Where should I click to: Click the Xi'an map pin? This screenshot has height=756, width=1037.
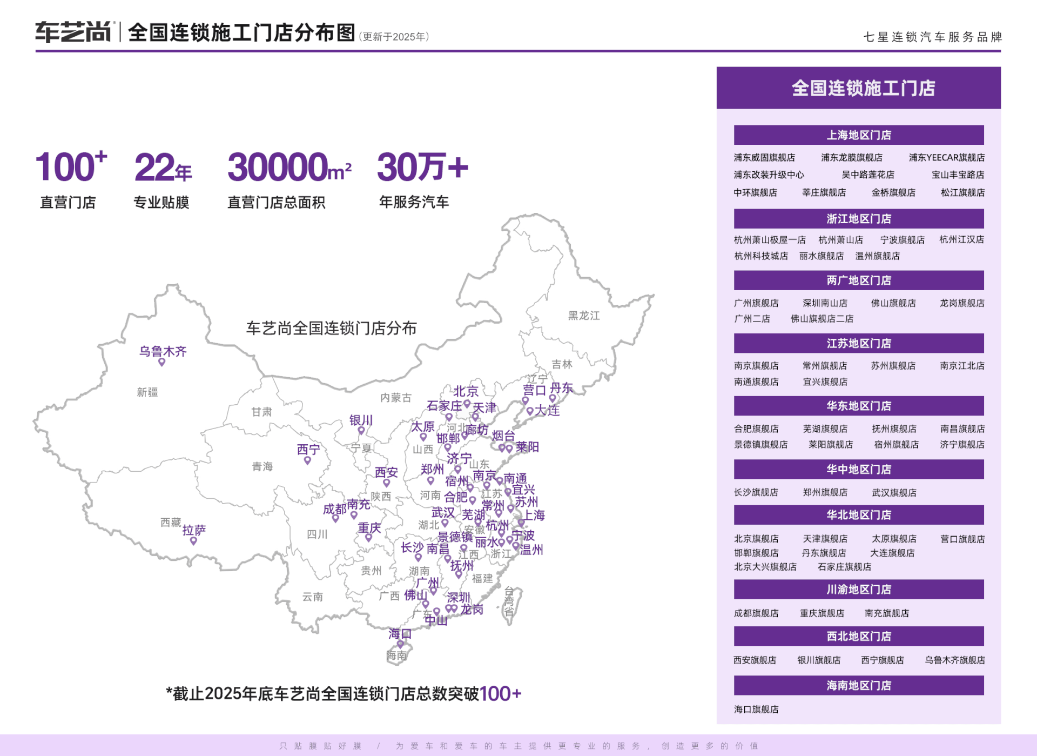pos(386,483)
